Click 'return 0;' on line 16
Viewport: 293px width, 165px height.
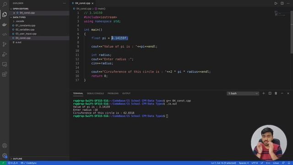[99, 76]
